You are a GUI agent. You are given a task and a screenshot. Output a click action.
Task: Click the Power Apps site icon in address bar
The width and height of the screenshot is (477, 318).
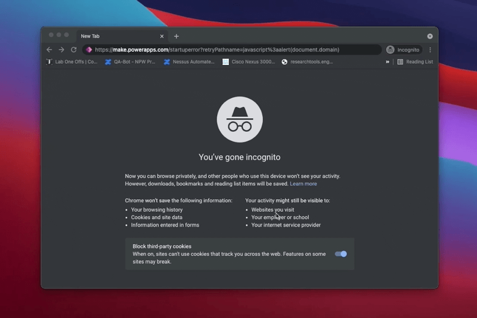[89, 50]
